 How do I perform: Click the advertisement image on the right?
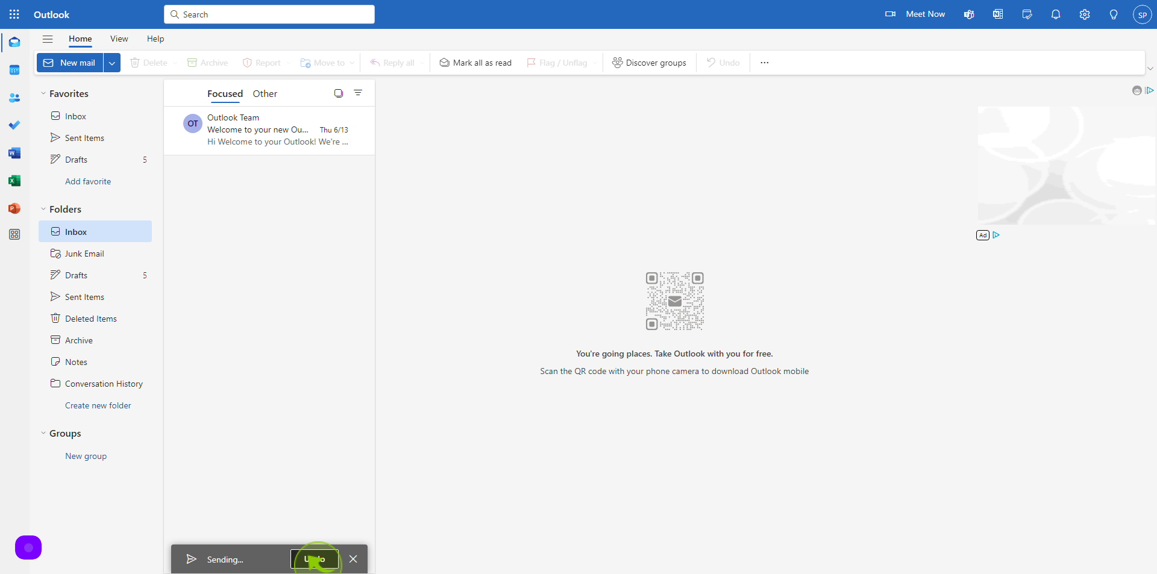1067,166
